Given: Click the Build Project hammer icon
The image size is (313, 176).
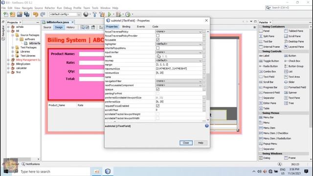Looking at the screenshot, I should point(94,14).
